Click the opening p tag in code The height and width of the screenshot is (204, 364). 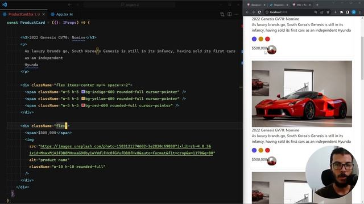coord(24,44)
